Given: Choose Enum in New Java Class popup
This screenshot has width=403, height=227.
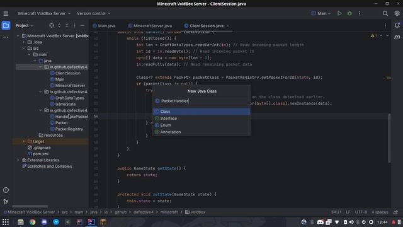Looking at the screenshot, I should 201,125.
